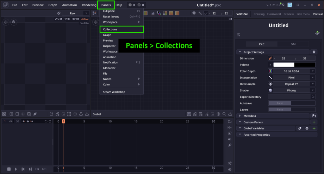Image resolution: width=324 pixels, height=174 pixels.
Task: Select the pan tool in the graph panel
Action: 96,22
